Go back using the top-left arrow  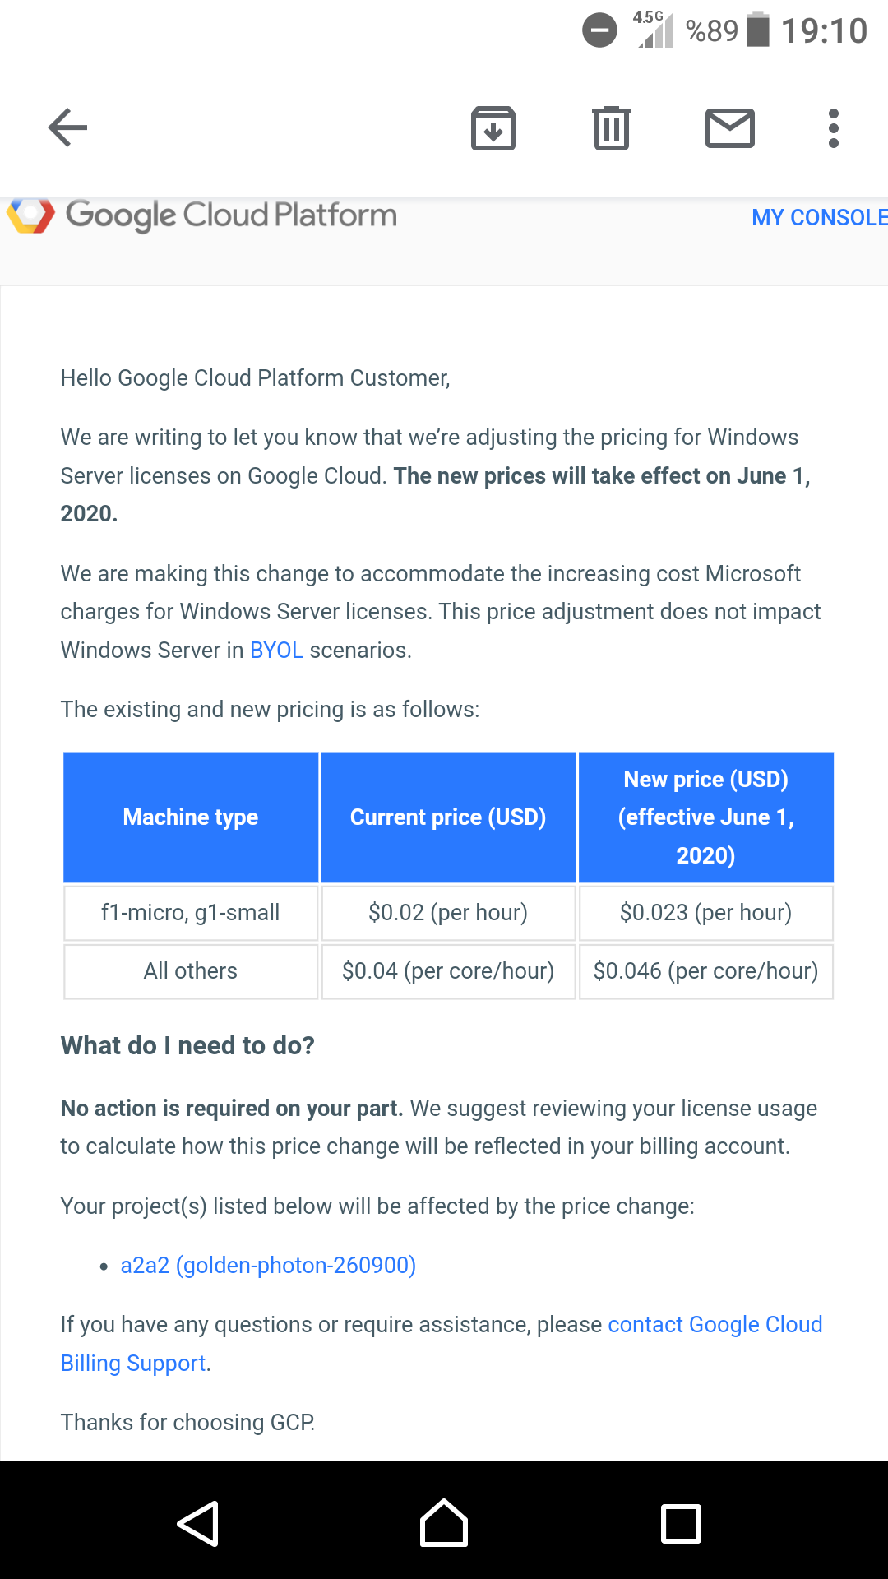click(x=67, y=127)
